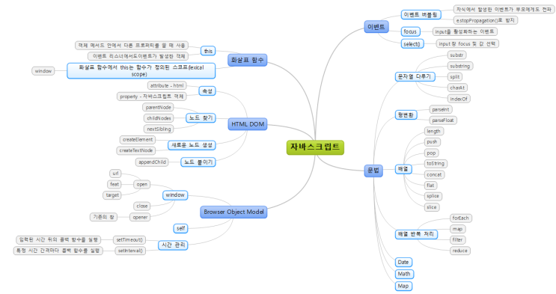This screenshot has height=294, width=556.
Task: Click the 속성 subtopic
Action: [207, 91]
